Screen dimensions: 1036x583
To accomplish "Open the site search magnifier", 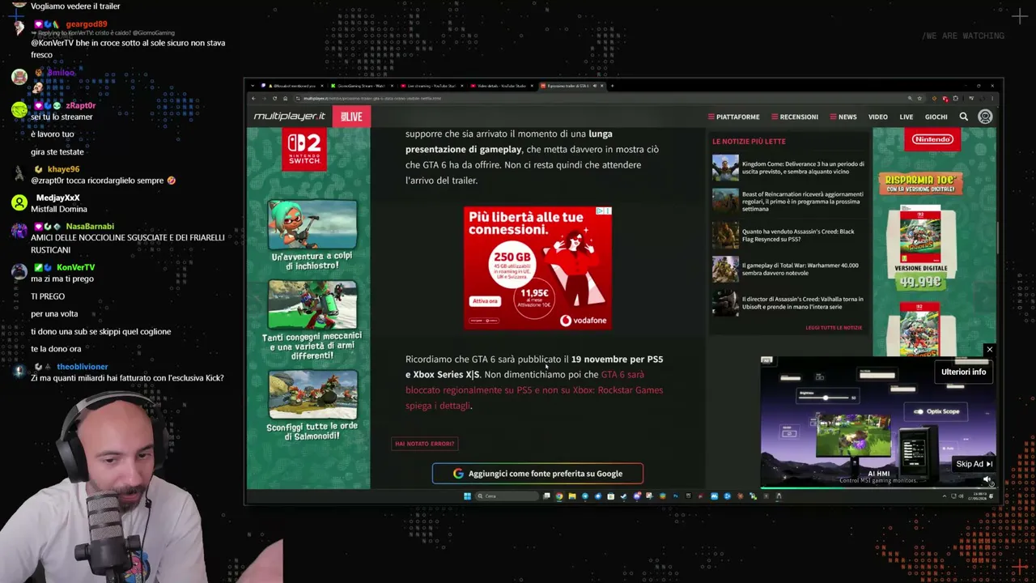I will tap(963, 117).
